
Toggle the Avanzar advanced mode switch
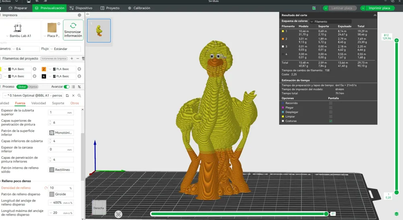coord(66,87)
